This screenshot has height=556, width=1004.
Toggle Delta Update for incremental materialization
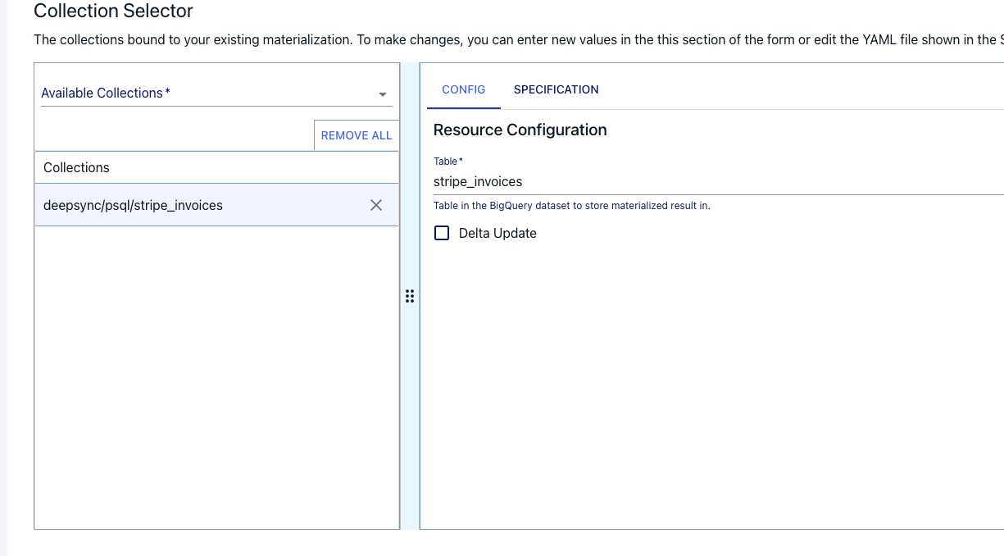click(442, 233)
